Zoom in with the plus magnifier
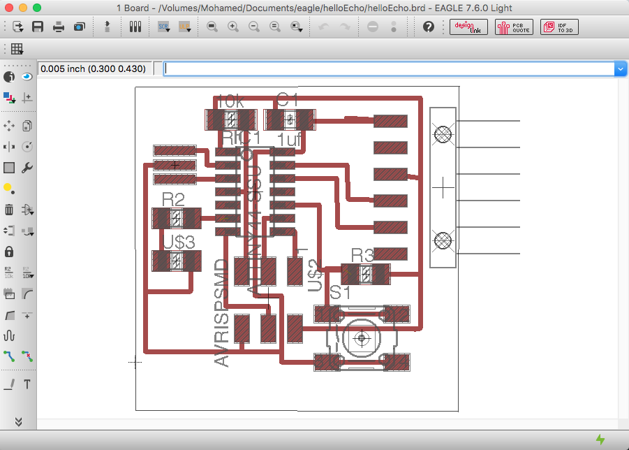The width and height of the screenshot is (629, 450). coord(233,27)
